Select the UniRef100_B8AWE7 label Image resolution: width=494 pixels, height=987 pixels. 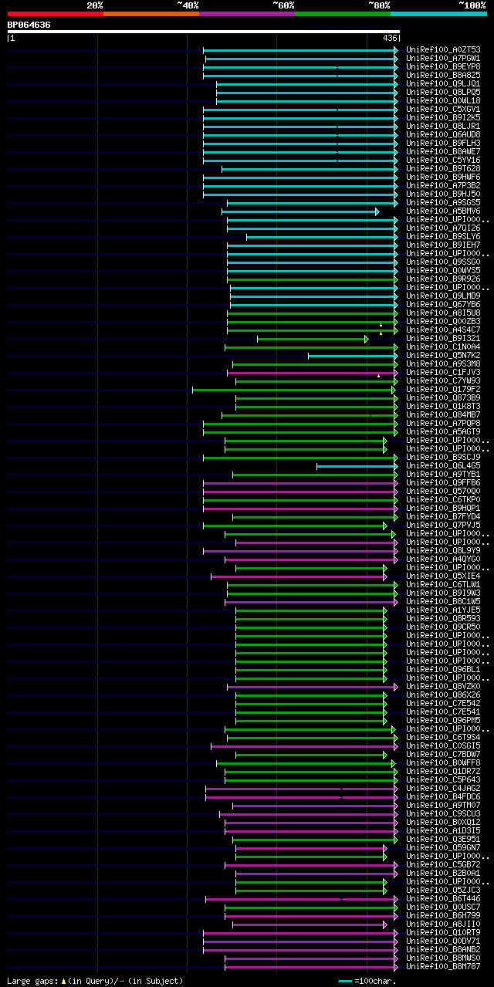click(443, 152)
